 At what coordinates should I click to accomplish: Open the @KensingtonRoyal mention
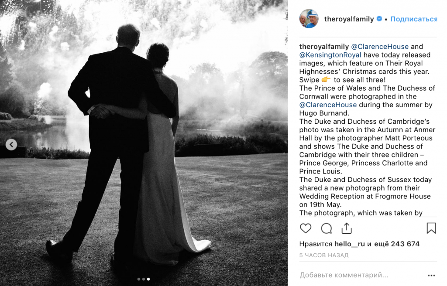click(x=330, y=55)
